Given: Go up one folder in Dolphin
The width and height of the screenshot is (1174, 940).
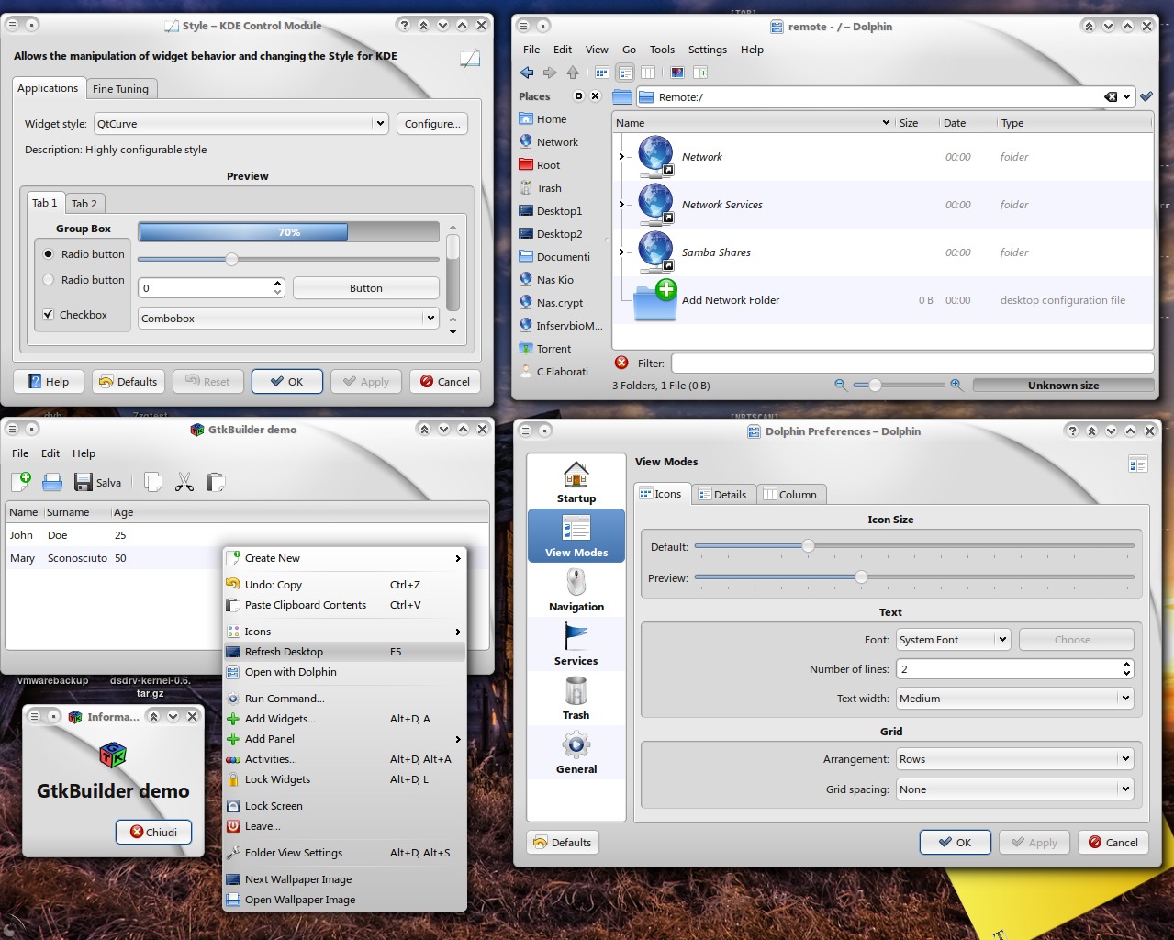Looking at the screenshot, I should click(x=573, y=73).
